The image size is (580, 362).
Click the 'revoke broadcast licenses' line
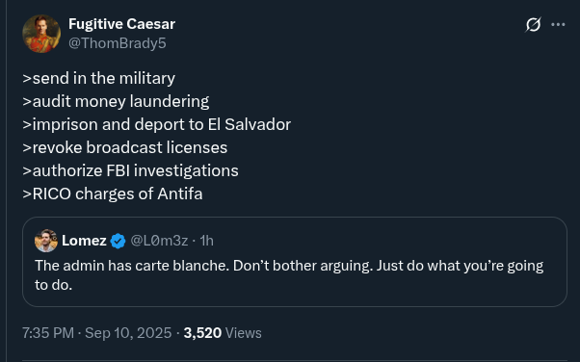click(x=124, y=147)
